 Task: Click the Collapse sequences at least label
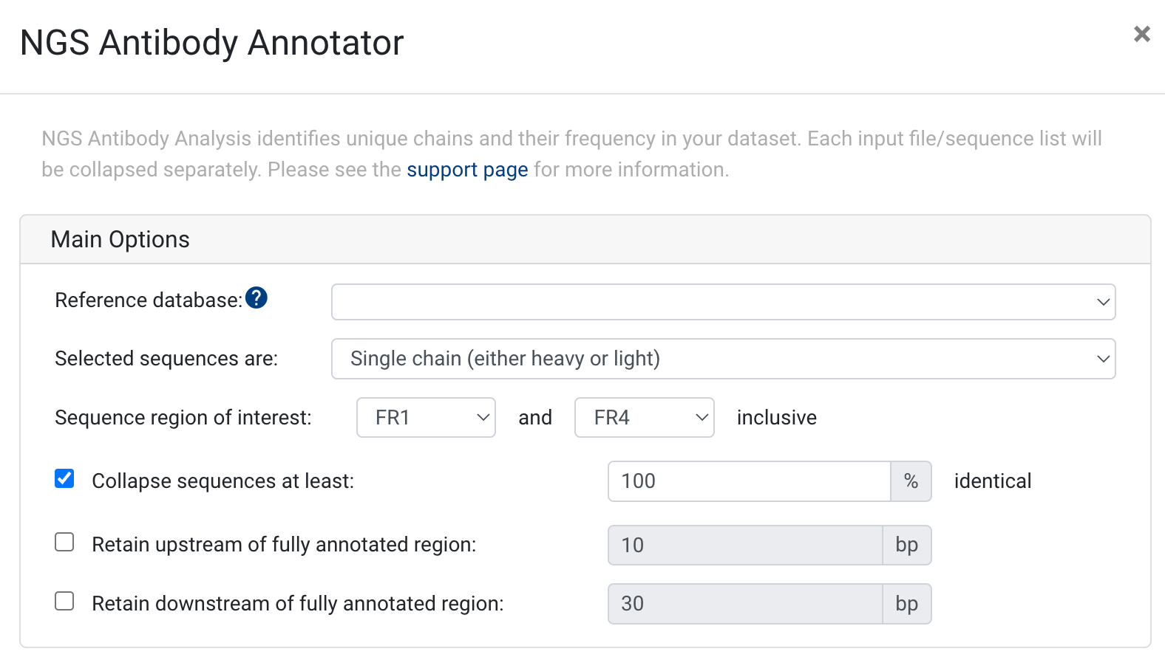pyautogui.click(x=223, y=481)
